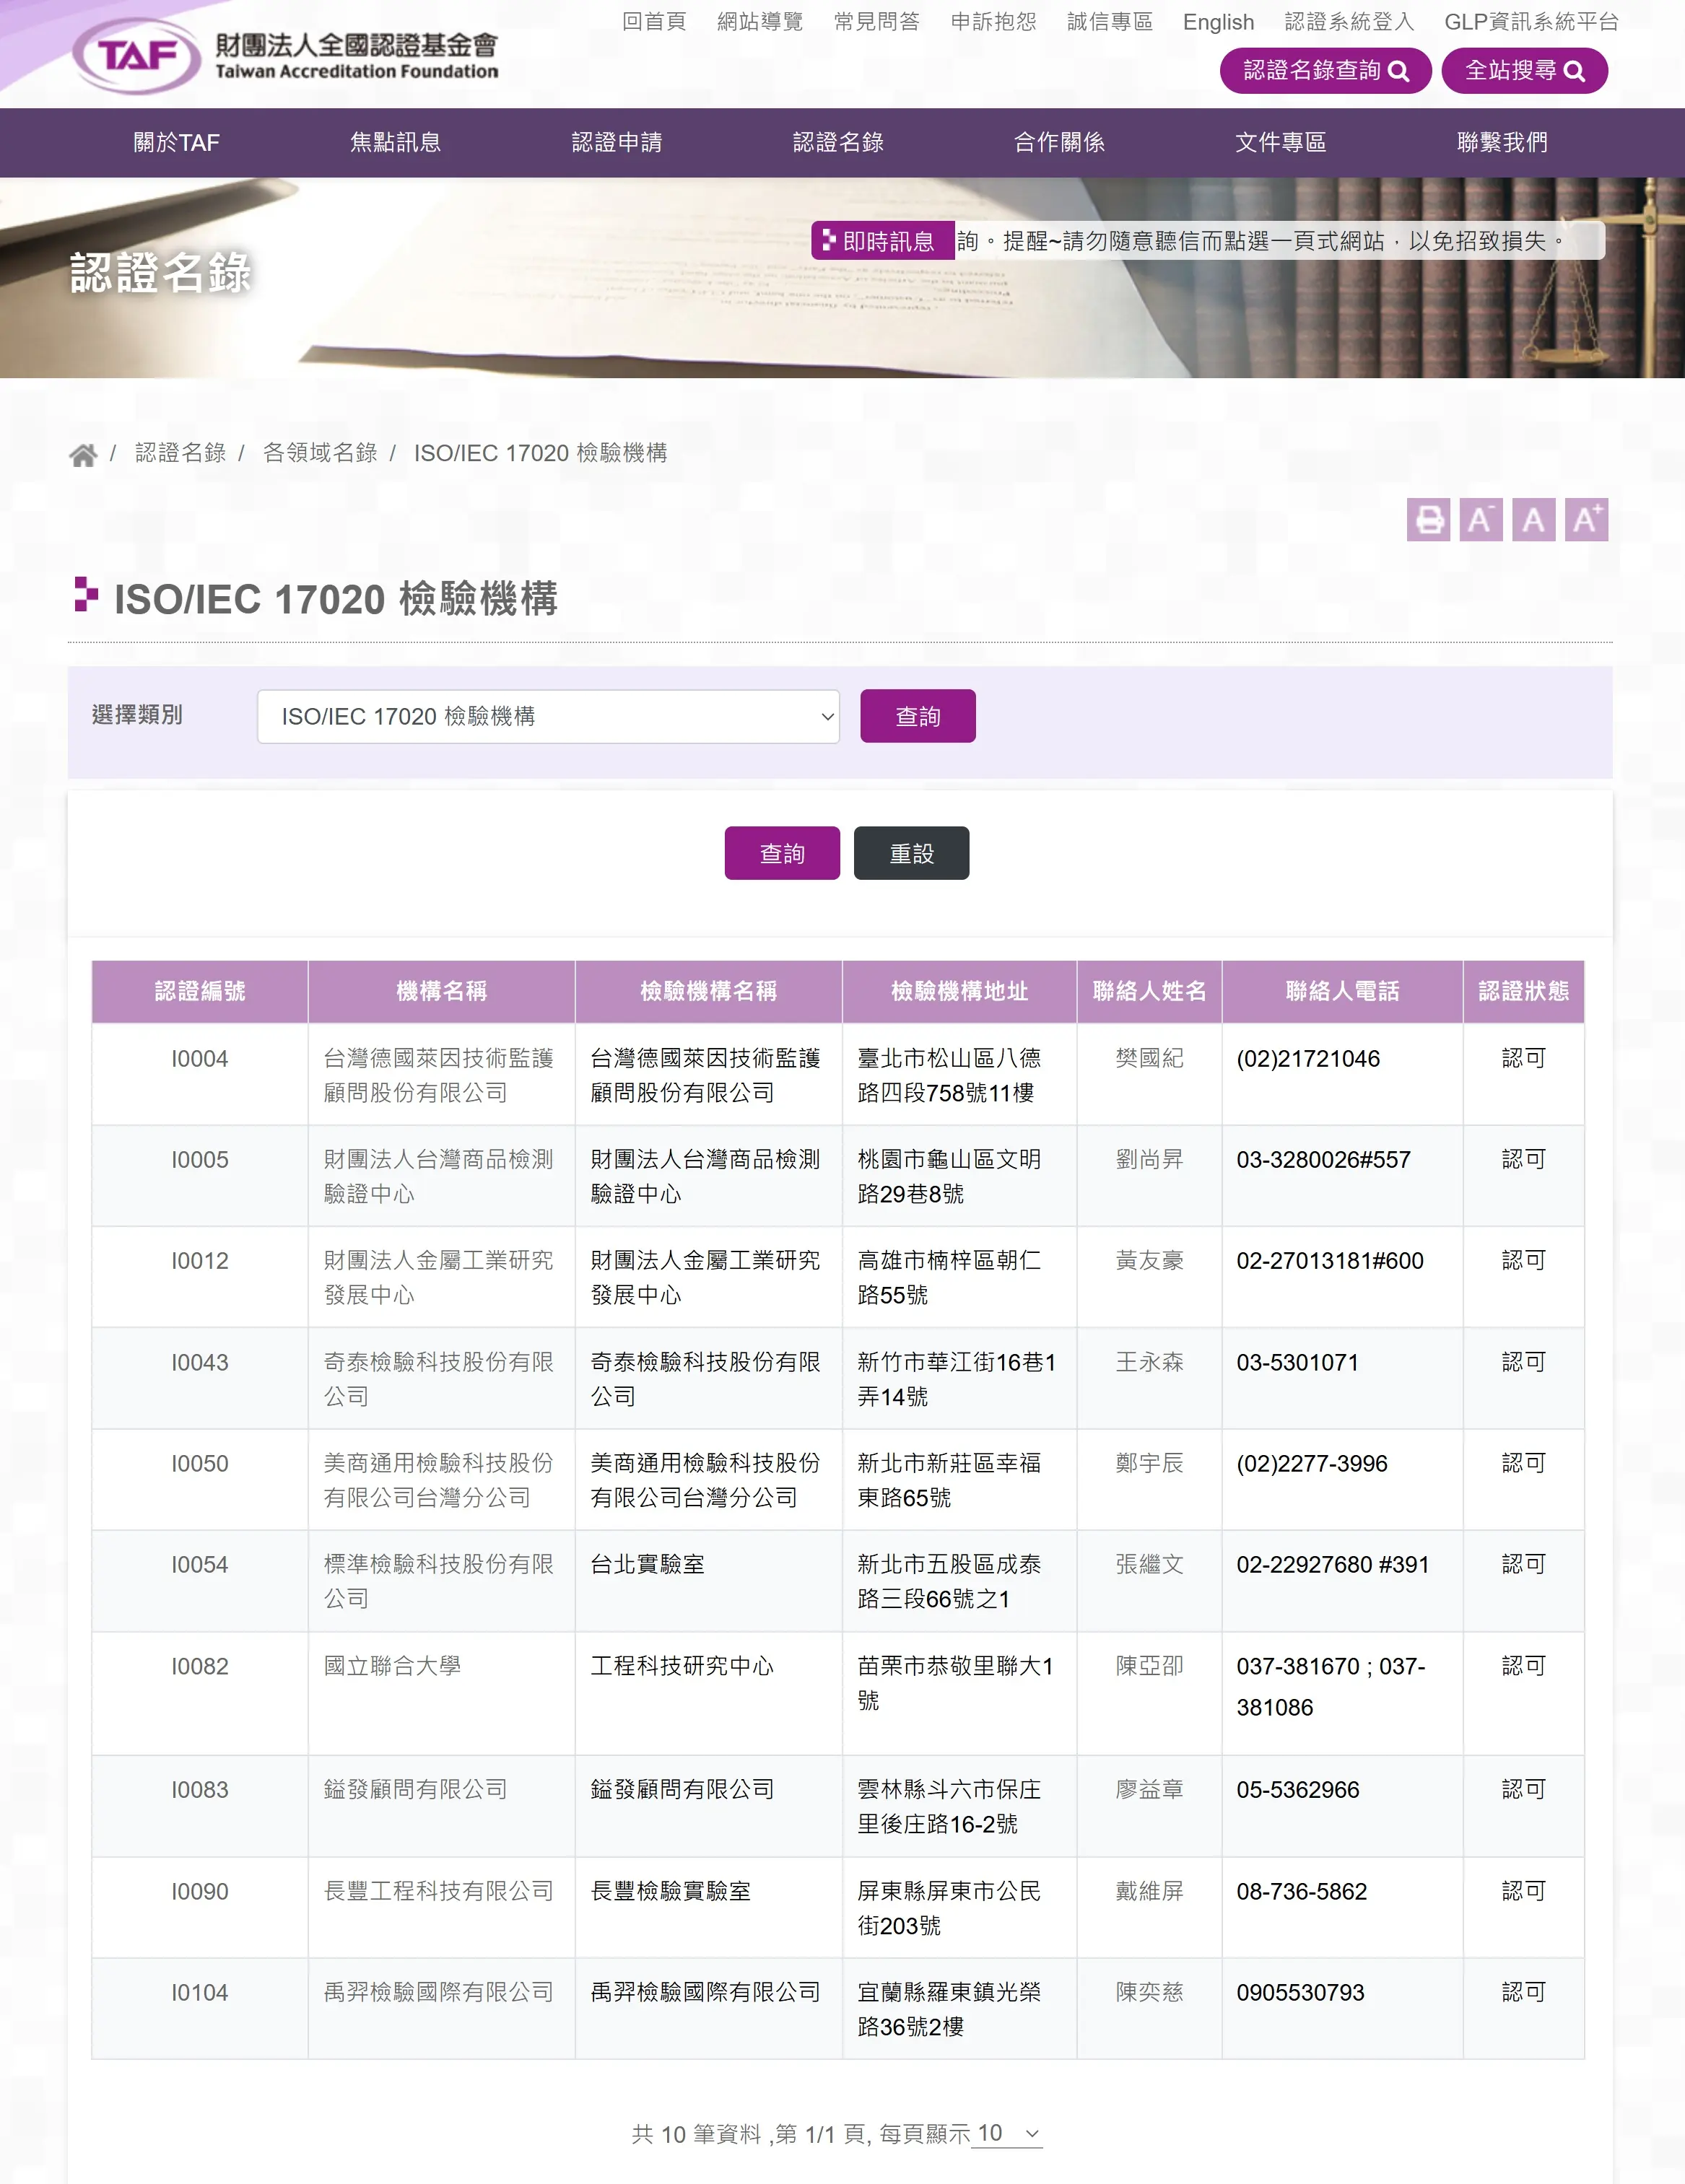
Task: Select accreditation number I0004
Action: (200, 1059)
